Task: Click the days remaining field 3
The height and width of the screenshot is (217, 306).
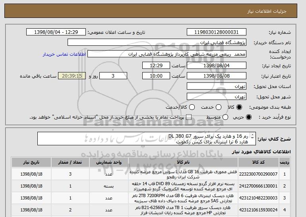Action: (x=113, y=76)
